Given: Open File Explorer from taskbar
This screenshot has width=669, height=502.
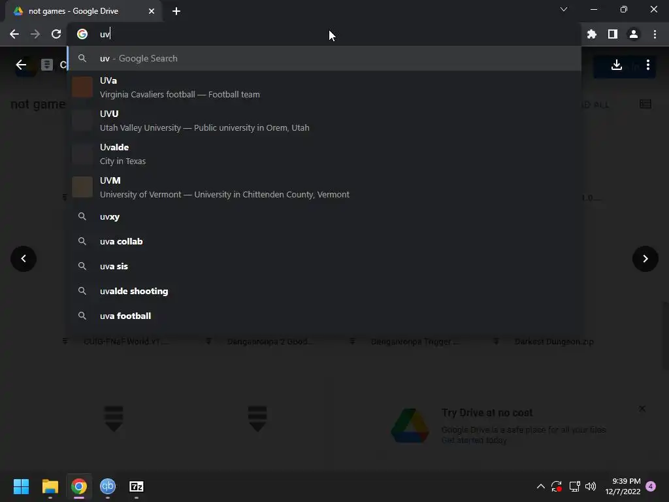Looking at the screenshot, I should pyautogui.click(x=50, y=486).
